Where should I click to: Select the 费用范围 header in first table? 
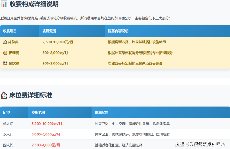[x=49, y=31]
